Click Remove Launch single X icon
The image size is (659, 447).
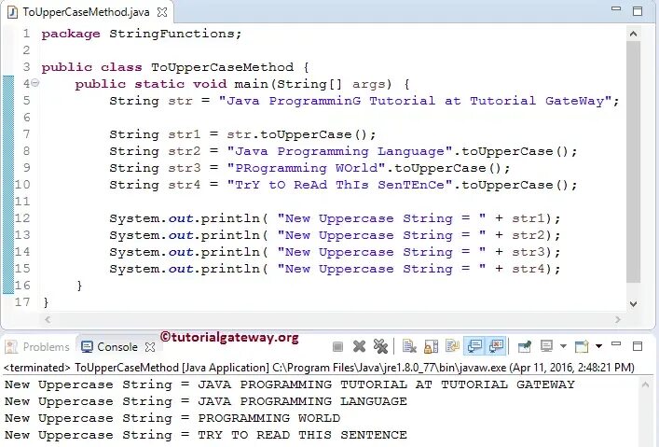click(360, 346)
